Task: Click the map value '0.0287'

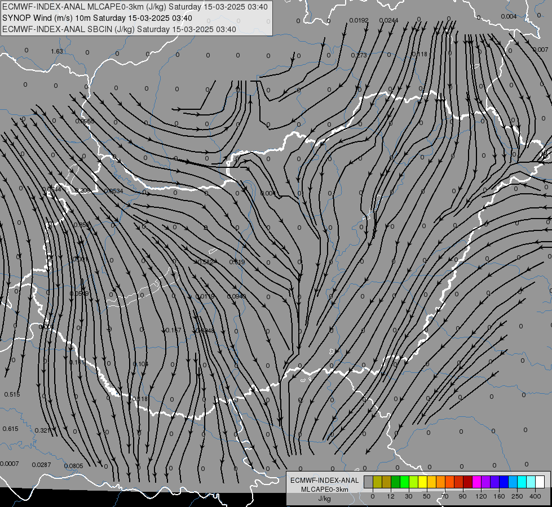Action: coord(42,465)
